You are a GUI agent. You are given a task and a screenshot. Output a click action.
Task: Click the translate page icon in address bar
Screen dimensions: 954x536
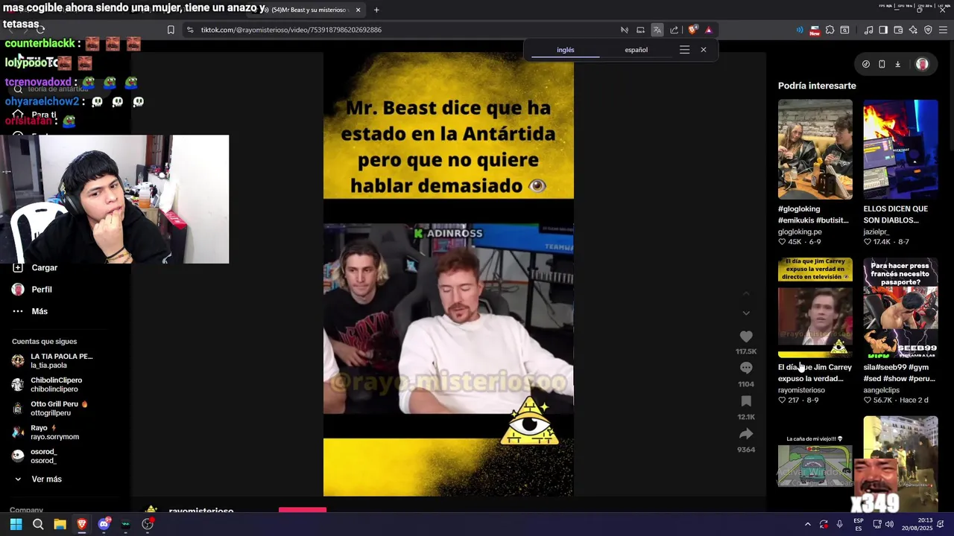657,30
